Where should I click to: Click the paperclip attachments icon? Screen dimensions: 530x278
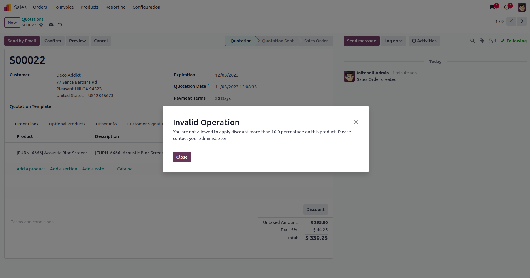pyautogui.click(x=482, y=41)
